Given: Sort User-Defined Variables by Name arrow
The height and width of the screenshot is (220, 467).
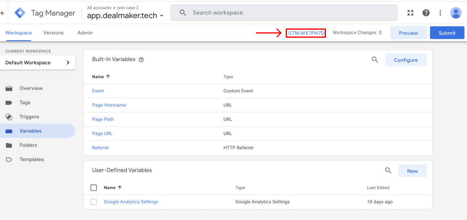Looking at the screenshot, I should pyautogui.click(x=120, y=187).
